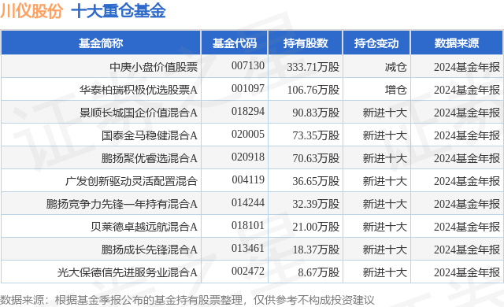The height and width of the screenshot is (307, 504).
Task: Click the 基金代码 column header
Action: [x=235, y=43]
